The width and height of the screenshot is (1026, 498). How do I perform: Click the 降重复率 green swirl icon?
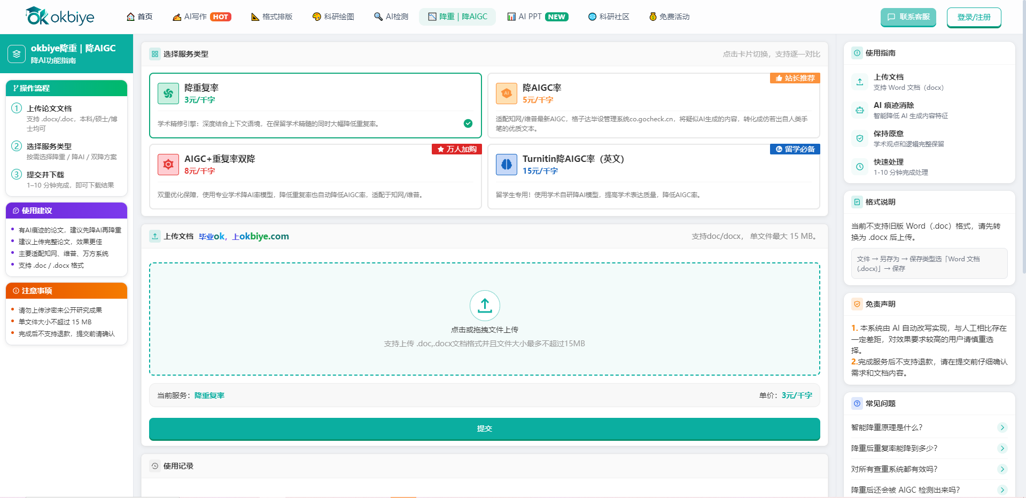(168, 94)
